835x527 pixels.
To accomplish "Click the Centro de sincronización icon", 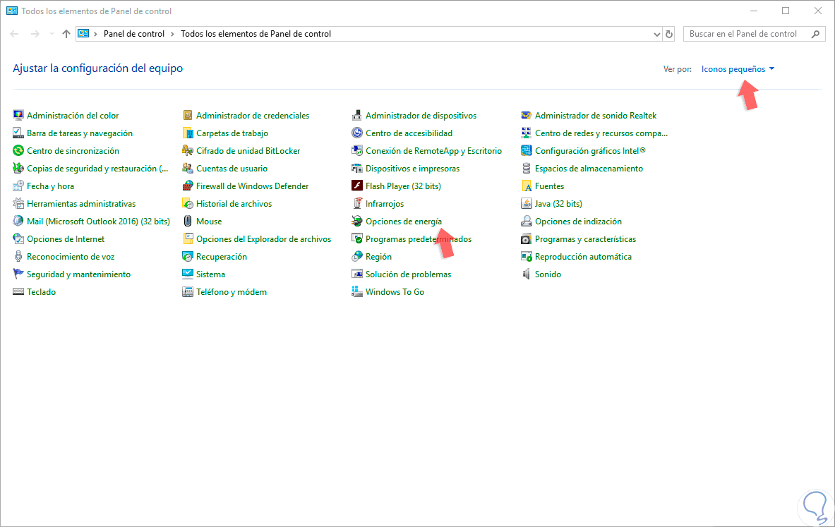I will 18,151.
